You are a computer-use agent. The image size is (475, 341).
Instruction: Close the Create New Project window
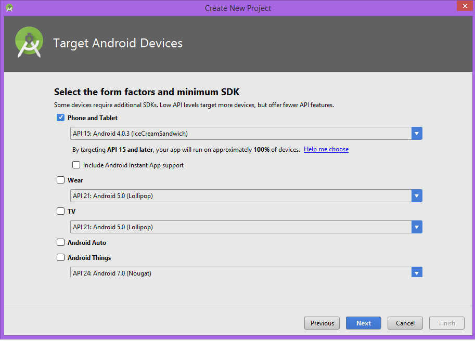point(465,6)
